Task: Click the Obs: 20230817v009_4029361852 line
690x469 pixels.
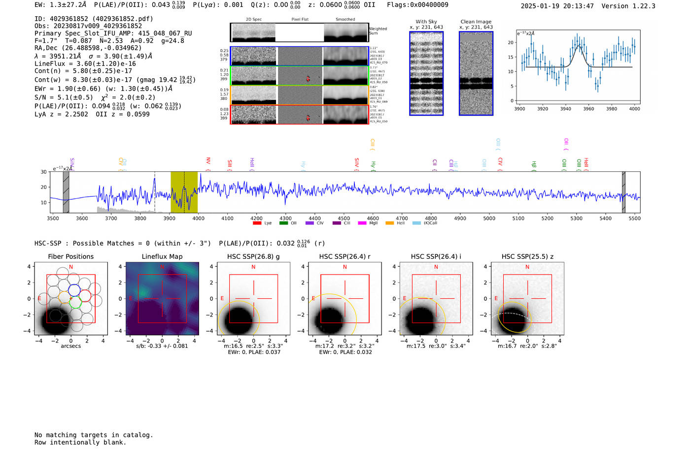Action: coord(88,26)
